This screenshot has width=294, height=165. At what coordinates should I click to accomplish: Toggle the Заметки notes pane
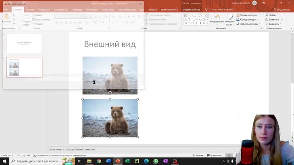click(x=198, y=155)
